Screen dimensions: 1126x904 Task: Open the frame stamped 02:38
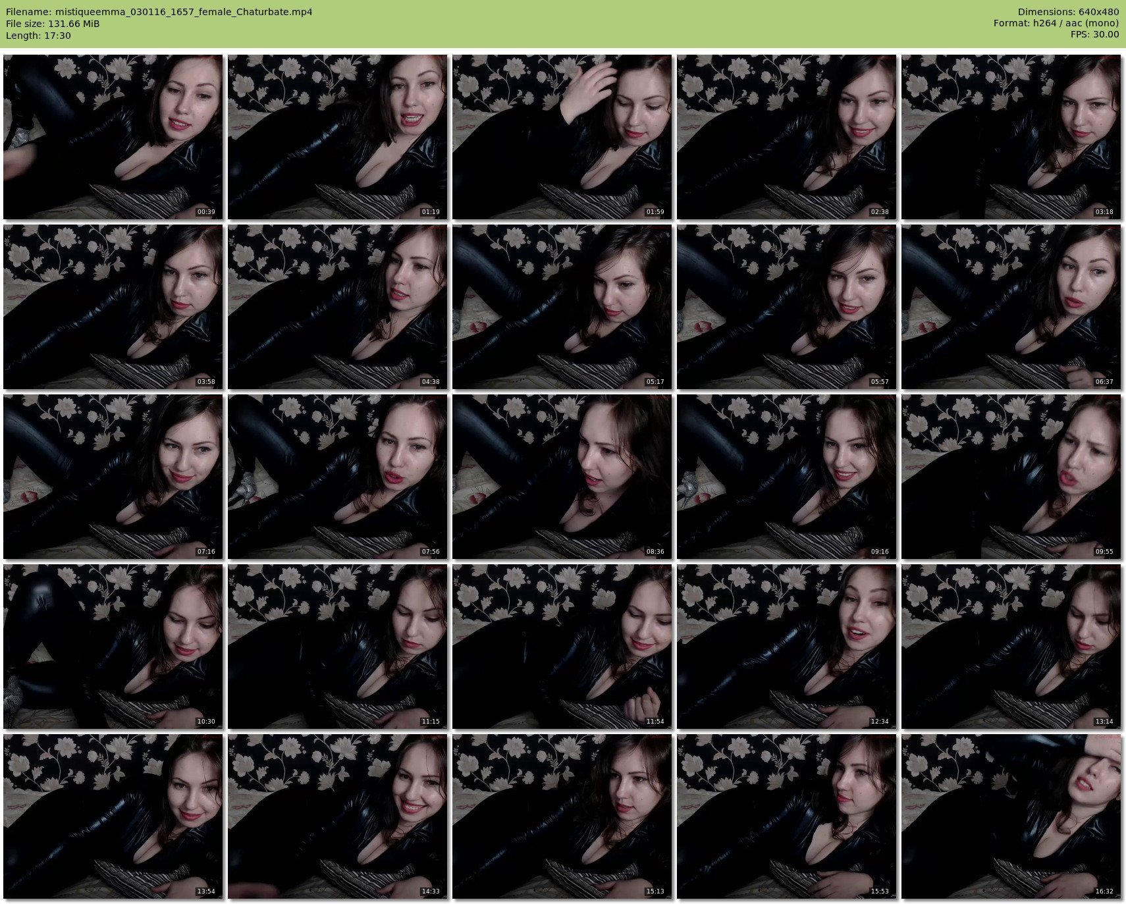point(787,137)
